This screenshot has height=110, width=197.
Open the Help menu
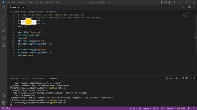coord(58,2)
